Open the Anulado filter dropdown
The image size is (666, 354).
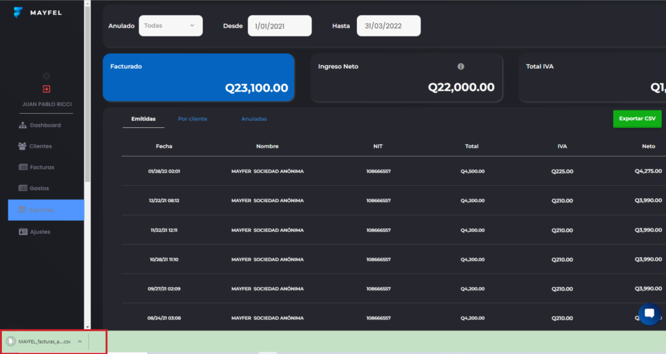click(170, 26)
